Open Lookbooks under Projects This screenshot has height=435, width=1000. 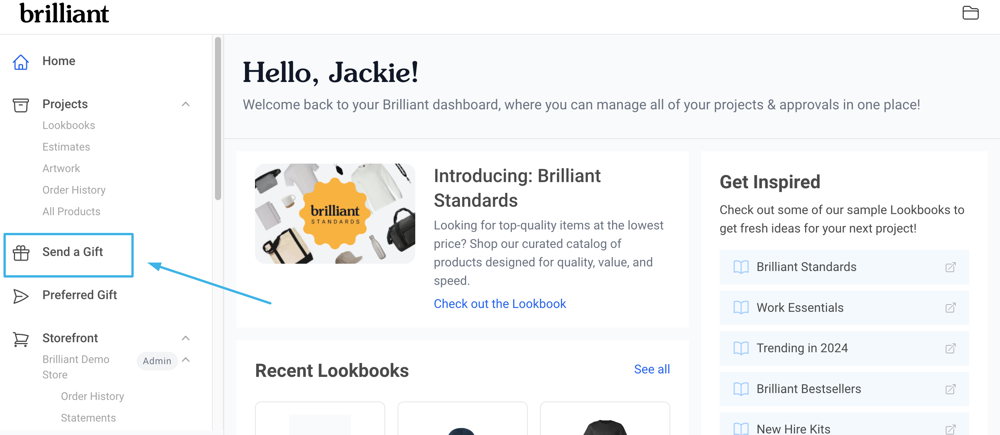(x=69, y=125)
